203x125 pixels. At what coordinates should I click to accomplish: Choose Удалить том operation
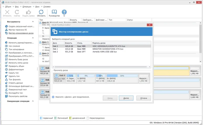point(12,76)
